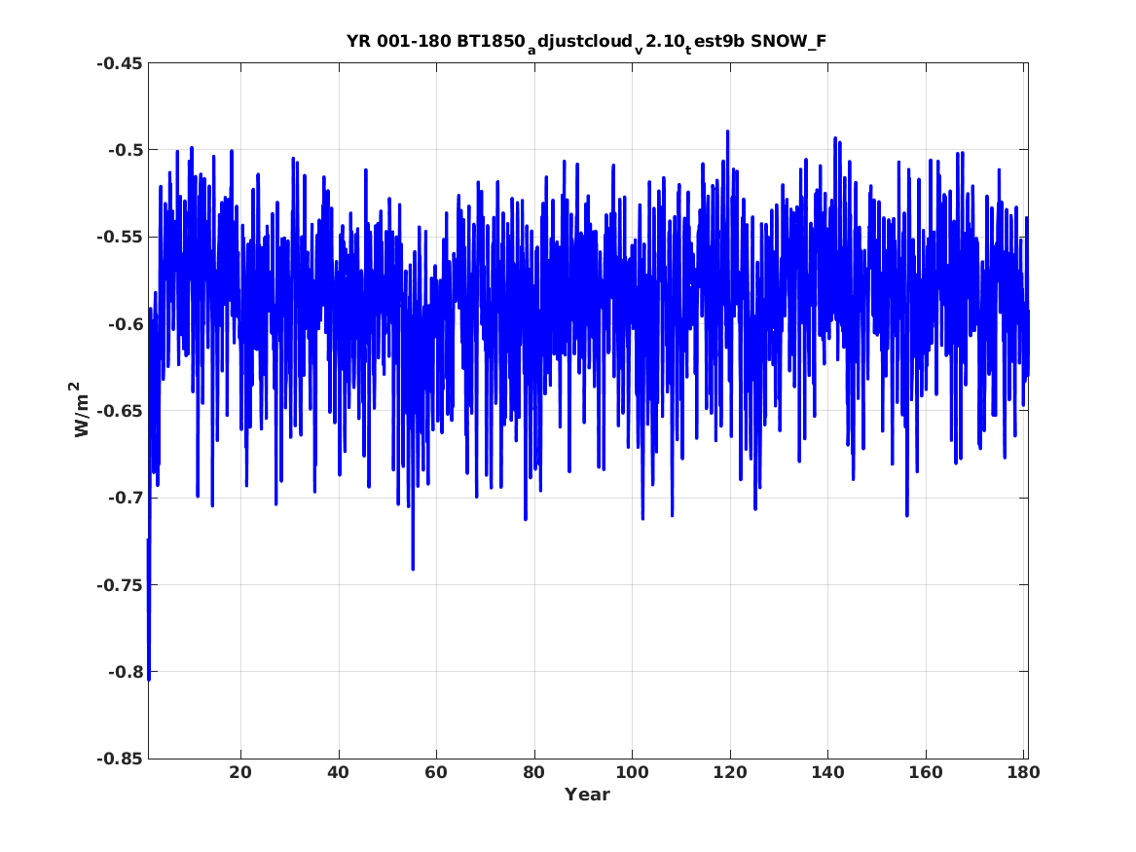Click the 'Year' x-axis label
This screenshot has width=1136, height=852.
(587, 795)
